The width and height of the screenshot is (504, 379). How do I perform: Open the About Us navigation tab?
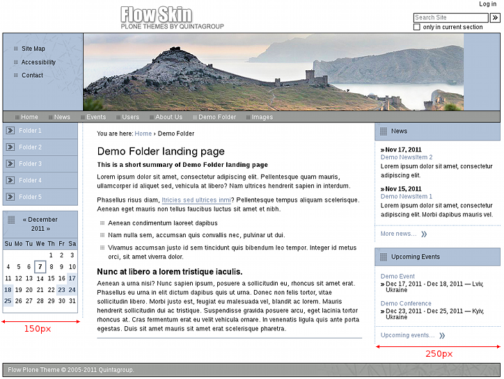coord(168,118)
